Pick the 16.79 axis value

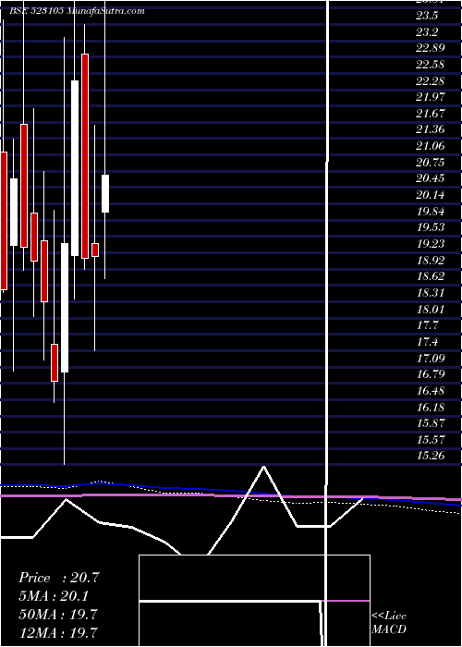click(x=431, y=374)
